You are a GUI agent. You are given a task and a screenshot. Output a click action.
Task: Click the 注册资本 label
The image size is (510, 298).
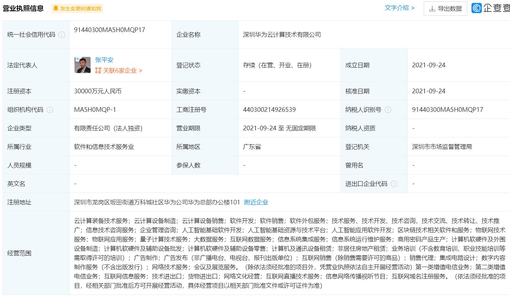pos(19,91)
